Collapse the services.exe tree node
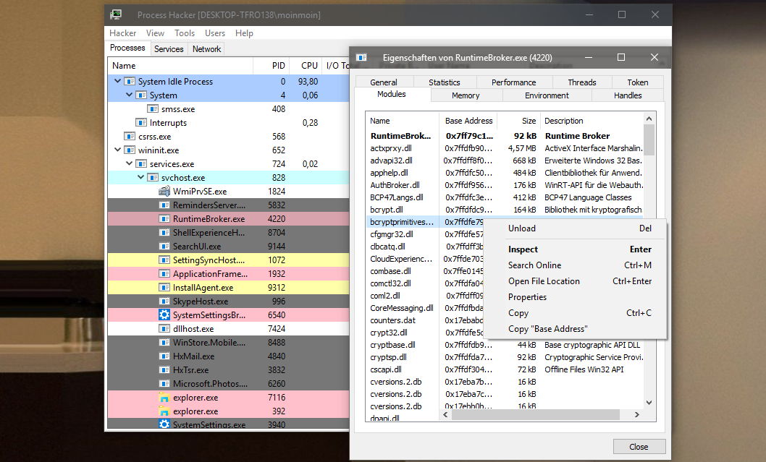Viewport: 766px width, 462px height. (130, 163)
